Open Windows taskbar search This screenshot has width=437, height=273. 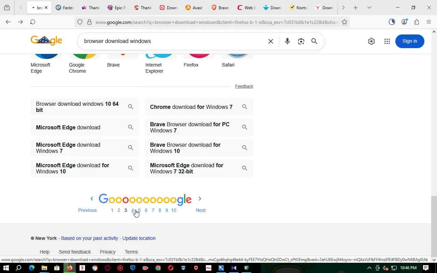click(x=19, y=268)
